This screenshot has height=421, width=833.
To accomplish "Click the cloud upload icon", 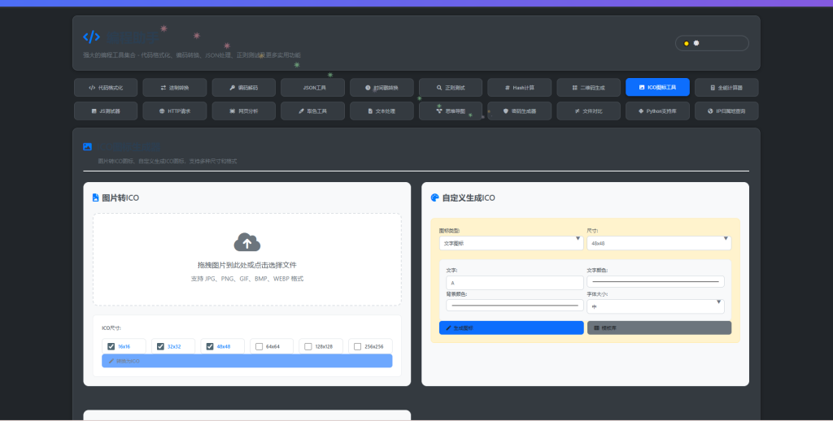I will pos(246,241).
